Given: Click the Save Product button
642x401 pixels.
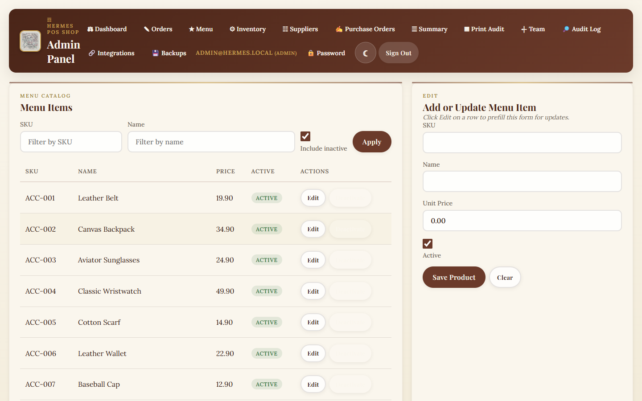Looking at the screenshot, I should [454, 277].
